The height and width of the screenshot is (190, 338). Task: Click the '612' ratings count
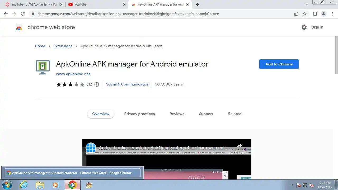click(x=89, y=84)
